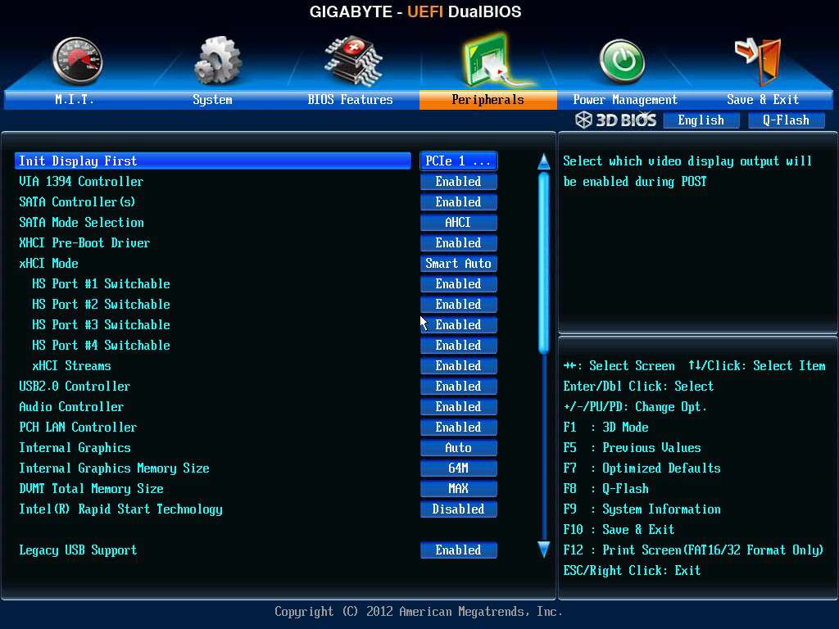The image size is (839, 629).
Task: Change DVMT Total Memory Size MAX value
Action: (459, 488)
